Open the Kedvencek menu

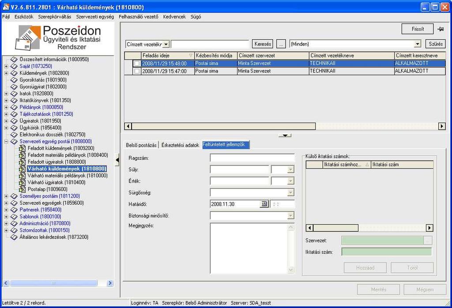coord(174,17)
